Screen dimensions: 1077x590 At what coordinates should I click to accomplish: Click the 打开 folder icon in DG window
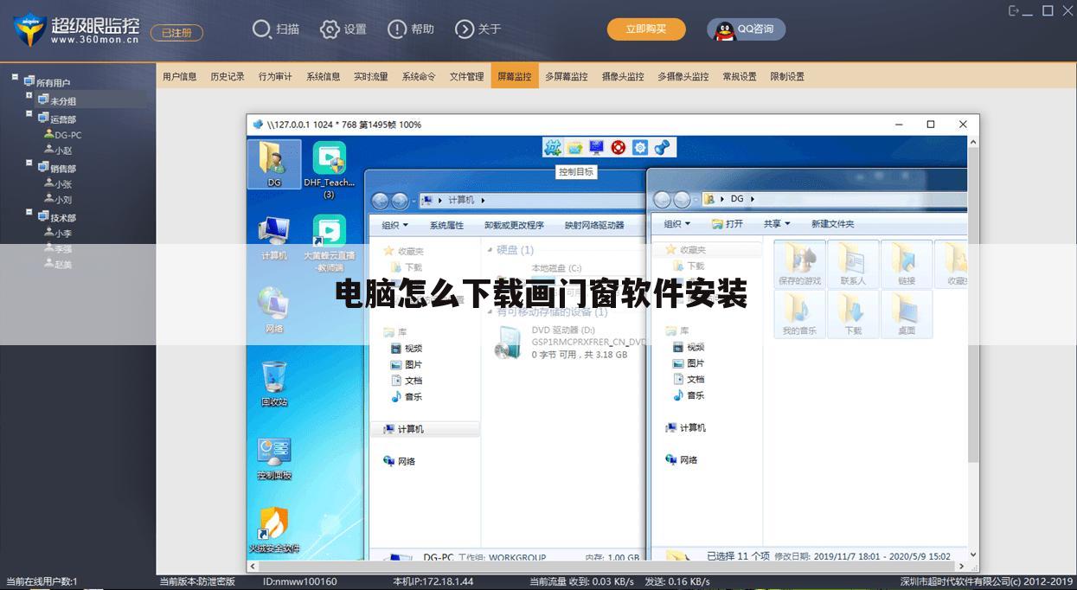coord(717,224)
